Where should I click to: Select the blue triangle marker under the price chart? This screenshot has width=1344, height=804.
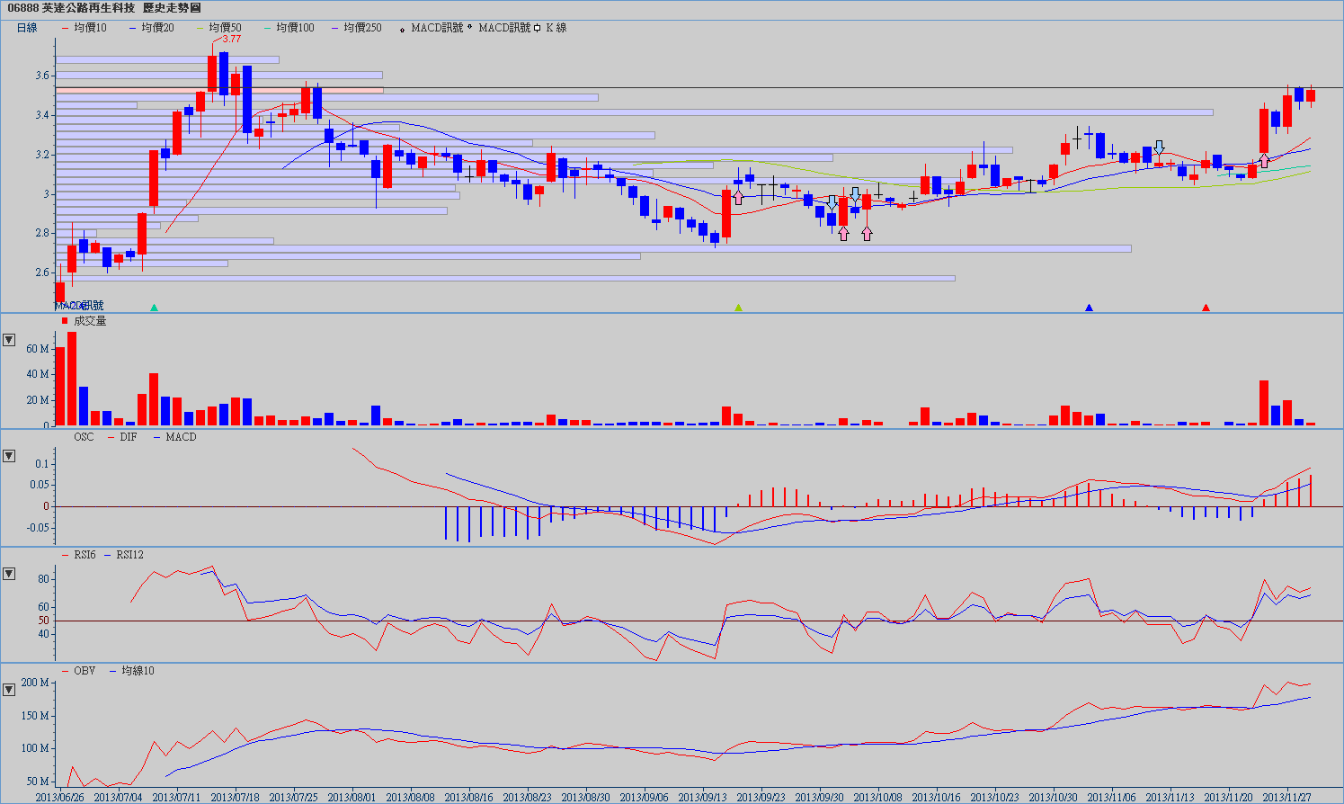pyautogui.click(x=1089, y=308)
